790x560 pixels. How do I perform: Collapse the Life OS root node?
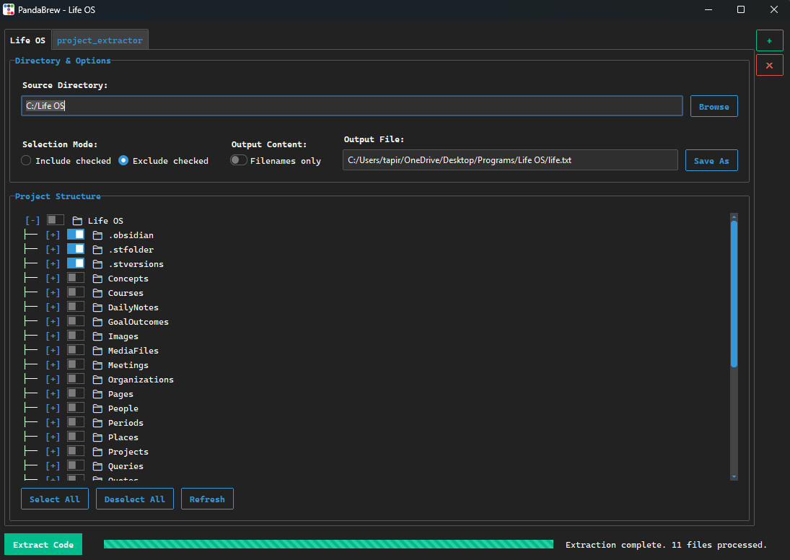(x=32, y=221)
